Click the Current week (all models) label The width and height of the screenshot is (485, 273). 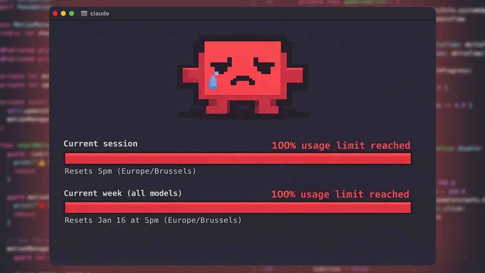point(123,193)
